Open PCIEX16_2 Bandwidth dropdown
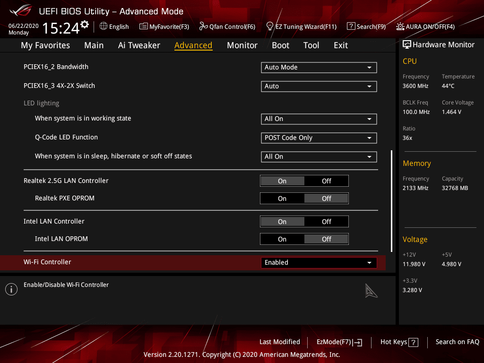484x363 pixels. (x=319, y=67)
